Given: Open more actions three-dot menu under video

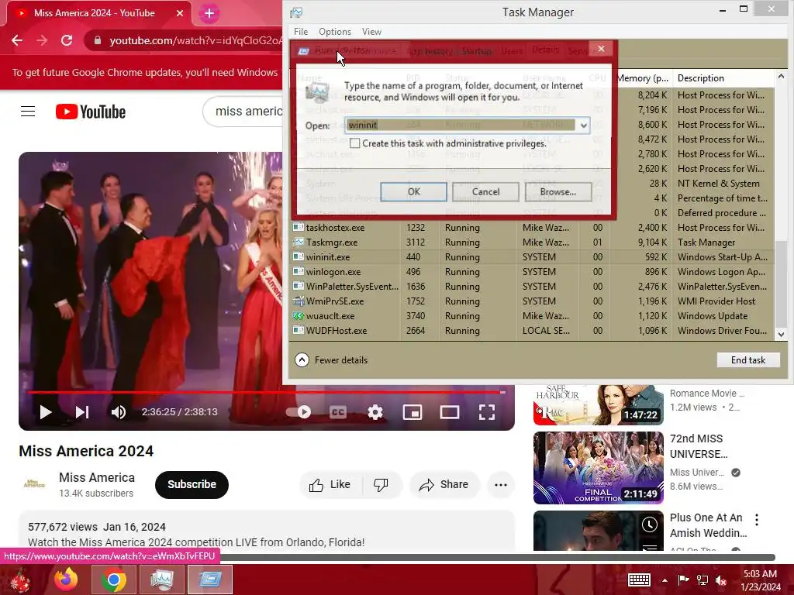Looking at the screenshot, I should pos(501,485).
